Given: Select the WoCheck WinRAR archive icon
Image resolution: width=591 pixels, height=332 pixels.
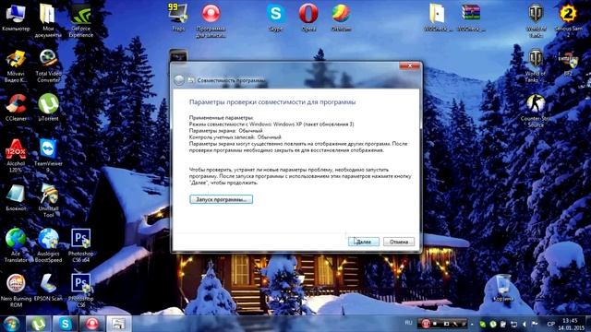Looking at the screenshot, I should point(471,18).
